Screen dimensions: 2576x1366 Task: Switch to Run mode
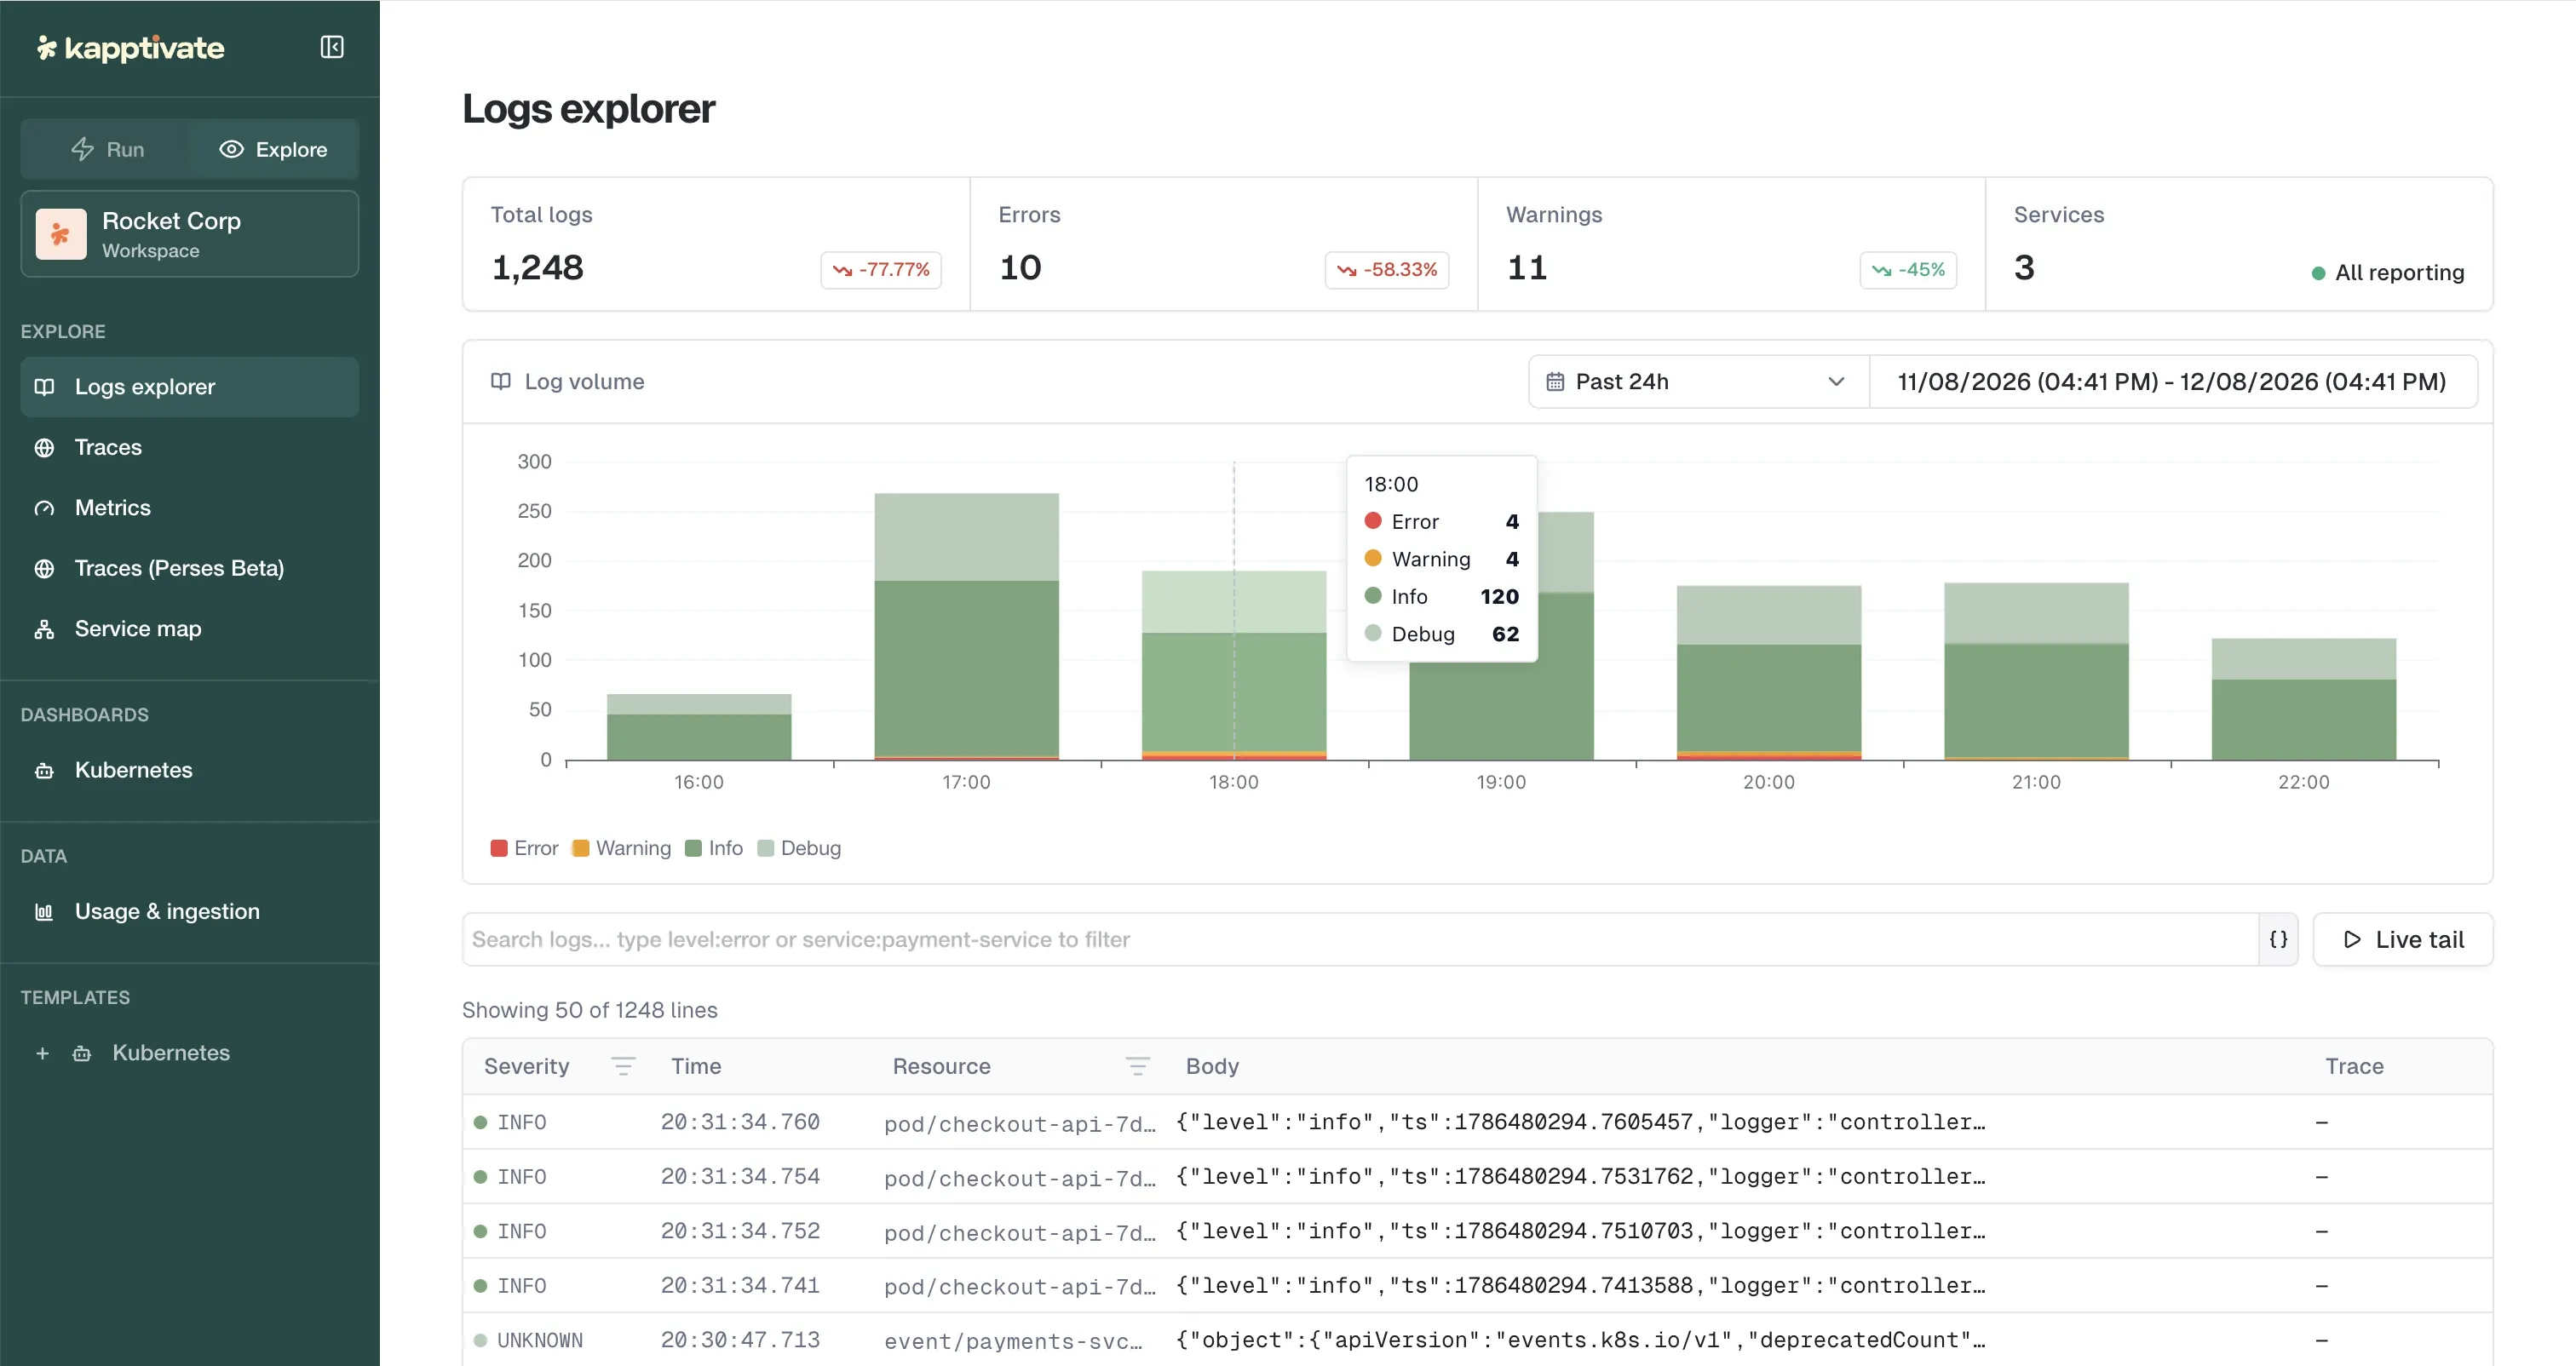(107, 149)
